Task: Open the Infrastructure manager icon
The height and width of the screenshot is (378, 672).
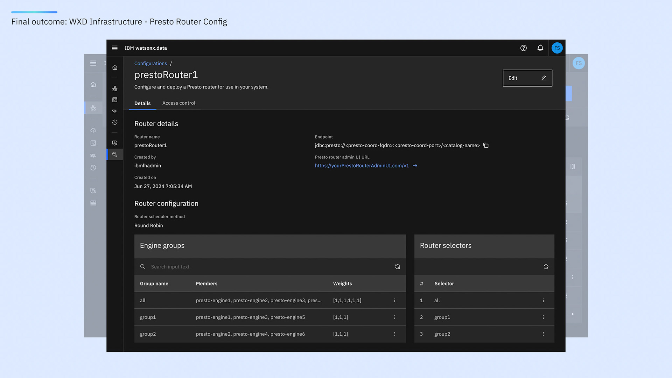Action: coord(114,88)
